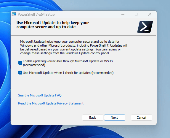Click the PowerShell logo in the header
Screen dimensions: 170x138
pyautogui.click(x=145, y=27)
